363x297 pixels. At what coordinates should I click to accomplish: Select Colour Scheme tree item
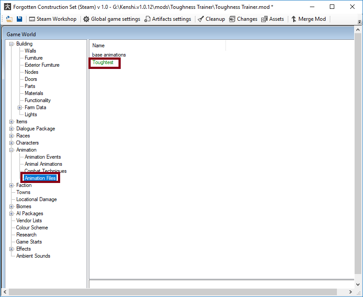(x=32, y=228)
